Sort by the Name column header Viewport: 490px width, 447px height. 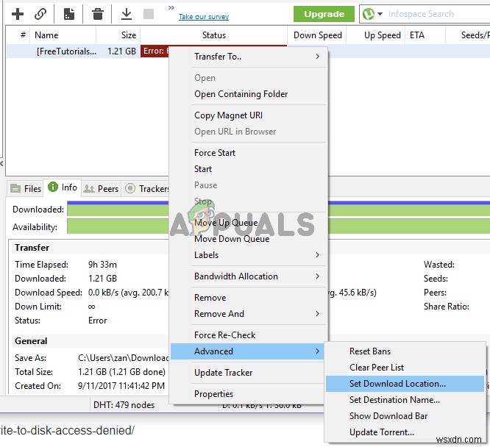click(63, 35)
